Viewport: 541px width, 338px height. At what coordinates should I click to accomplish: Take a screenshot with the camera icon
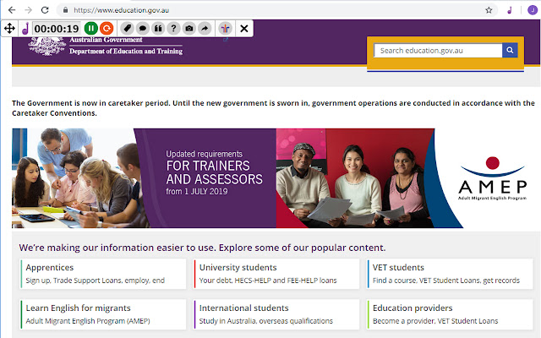tap(189, 28)
